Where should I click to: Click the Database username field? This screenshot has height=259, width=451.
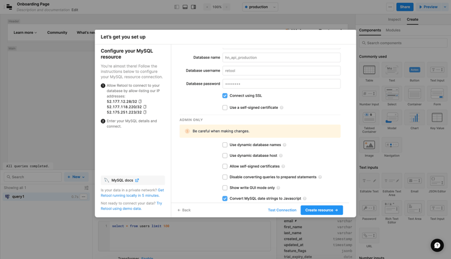[281, 71]
